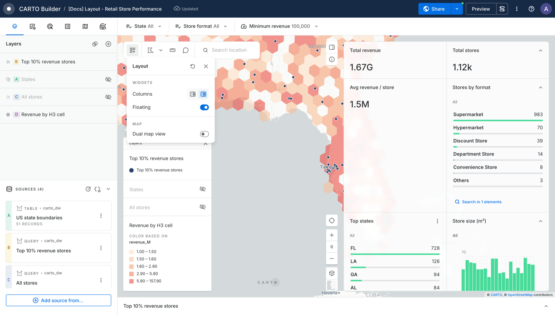The image size is (555, 315).
Task: Open the Share options dropdown arrow
Action: click(x=457, y=9)
